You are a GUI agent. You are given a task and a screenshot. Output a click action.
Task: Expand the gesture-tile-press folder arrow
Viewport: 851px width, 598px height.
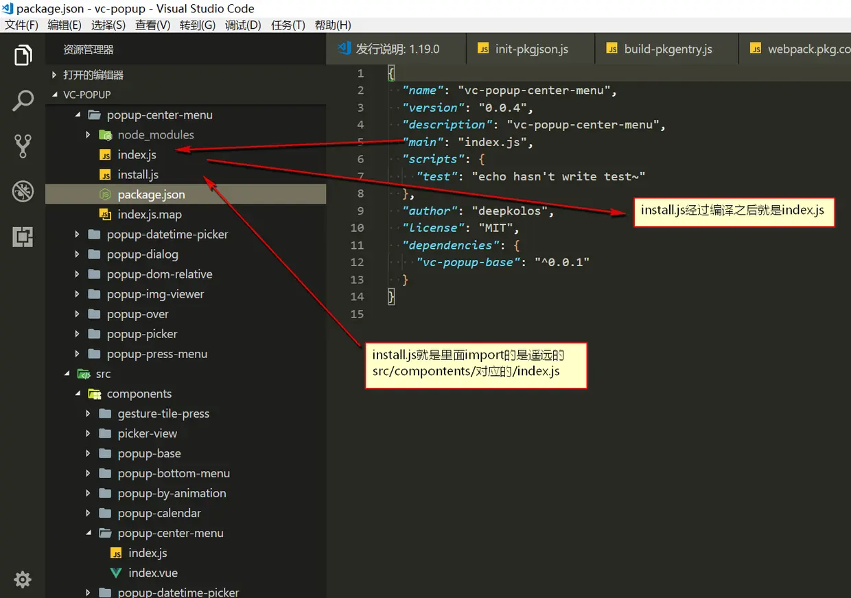[x=89, y=414]
